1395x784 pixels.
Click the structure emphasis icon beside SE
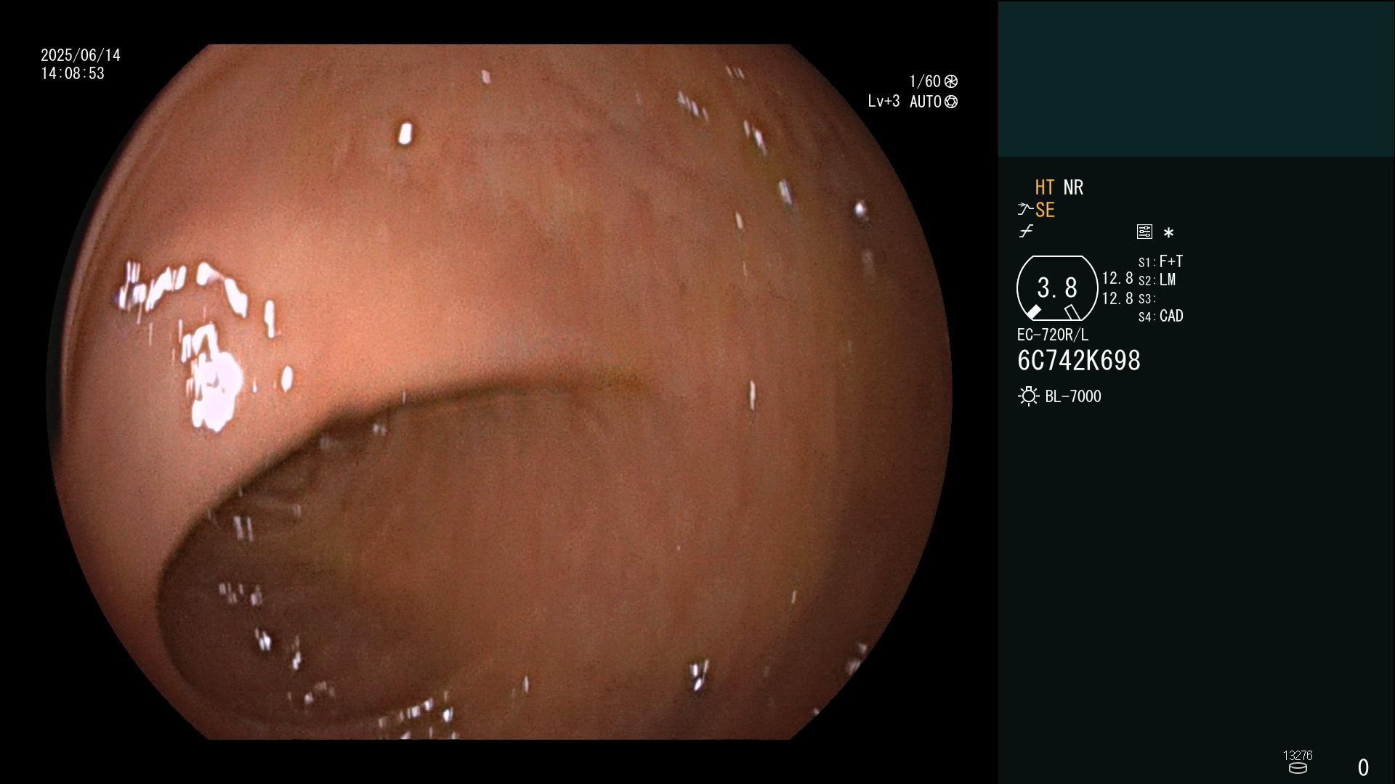click(x=1025, y=210)
